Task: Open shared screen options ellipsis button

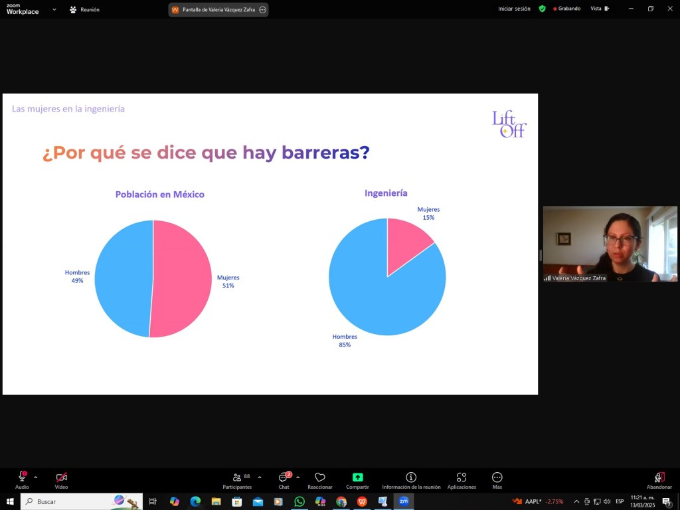Action: click(263, 9)
